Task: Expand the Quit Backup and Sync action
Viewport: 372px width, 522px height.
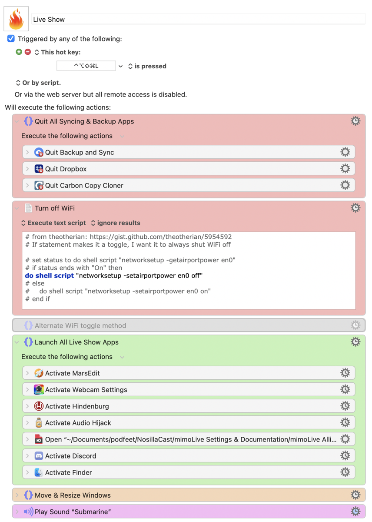Action: [x=28, y=152]
